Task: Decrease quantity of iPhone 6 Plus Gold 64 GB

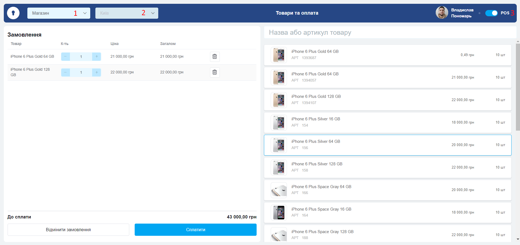Action: (65, 56)
